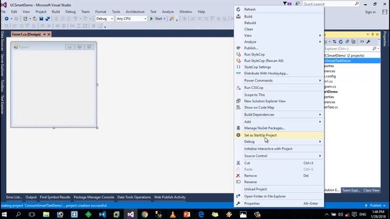
Task: Choose Rebuild in the context menu
Action: [x=279, y=23]
